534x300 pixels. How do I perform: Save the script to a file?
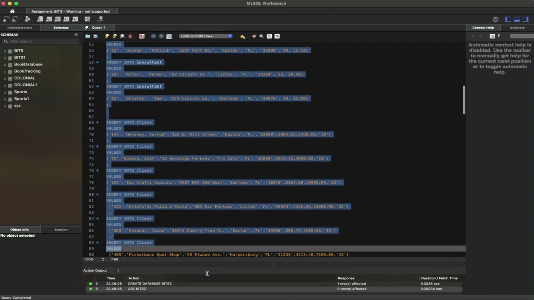pyautogui.click(x=96, y=36)
